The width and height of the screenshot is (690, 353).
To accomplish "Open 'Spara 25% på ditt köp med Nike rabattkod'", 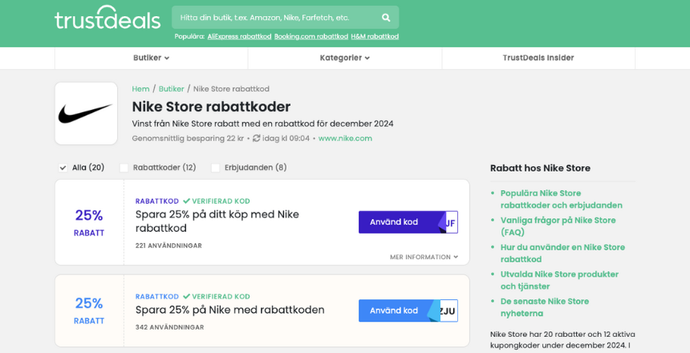I will [x=217, y=221].
